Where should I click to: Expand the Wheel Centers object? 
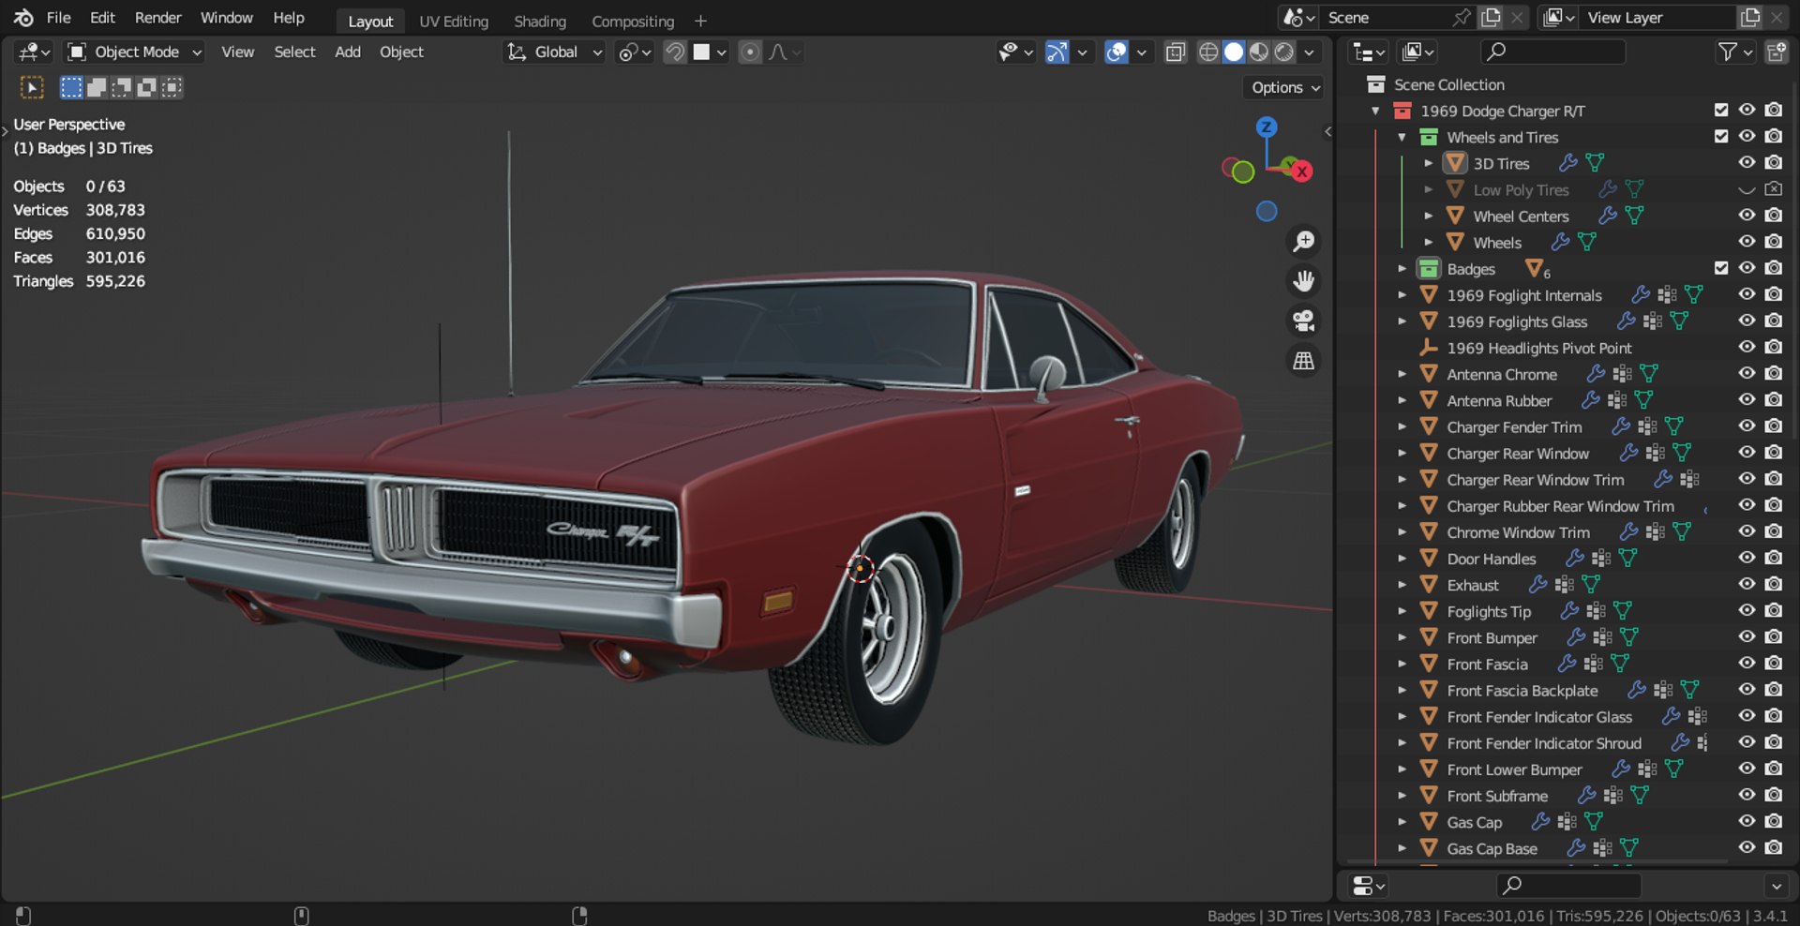coord(1429,217)
